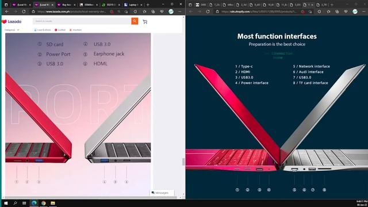Screen dimensions: 368x207
Task: Open the tab actions menu in Lazada window
Action: (6, 5)
